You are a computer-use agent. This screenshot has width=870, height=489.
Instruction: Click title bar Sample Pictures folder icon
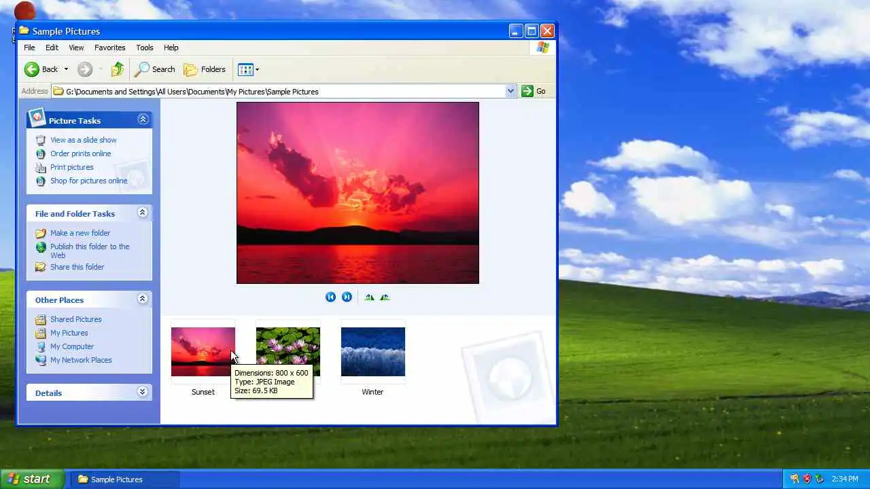tap(24, 31)
